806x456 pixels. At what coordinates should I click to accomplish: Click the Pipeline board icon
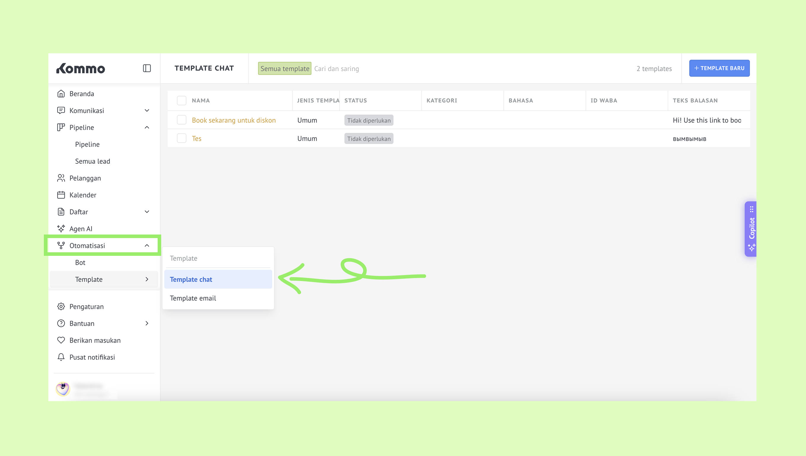61,127
